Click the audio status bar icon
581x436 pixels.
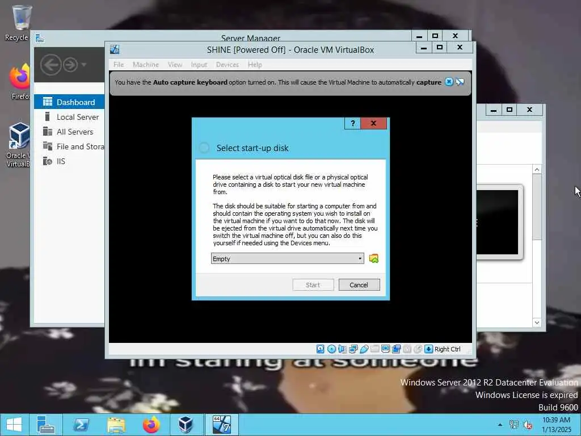pos(342,349)
